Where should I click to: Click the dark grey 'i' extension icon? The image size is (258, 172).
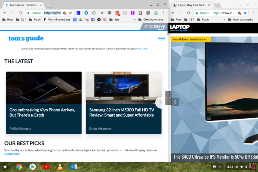[148, 13]
